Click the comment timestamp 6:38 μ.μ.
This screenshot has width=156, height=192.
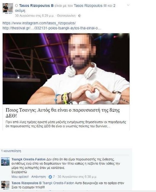click(77, 177)
